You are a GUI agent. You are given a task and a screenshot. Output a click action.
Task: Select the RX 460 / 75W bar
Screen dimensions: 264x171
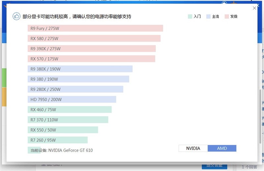tap(70, 110)
